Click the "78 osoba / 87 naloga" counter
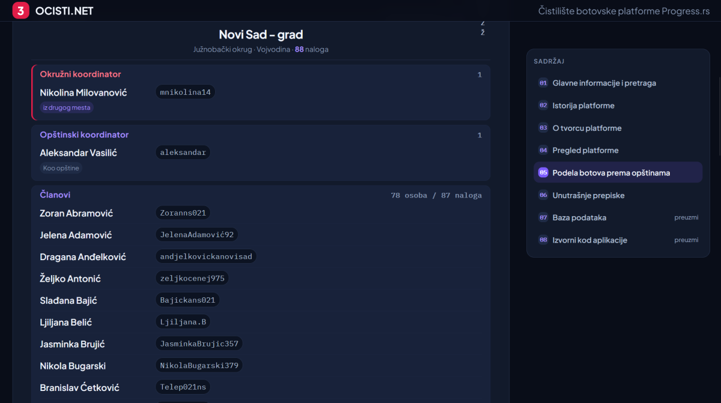Screen dimensions: 721x403 [436, 195]
